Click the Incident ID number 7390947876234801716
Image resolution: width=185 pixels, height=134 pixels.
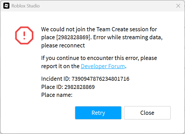click(100, 79)
